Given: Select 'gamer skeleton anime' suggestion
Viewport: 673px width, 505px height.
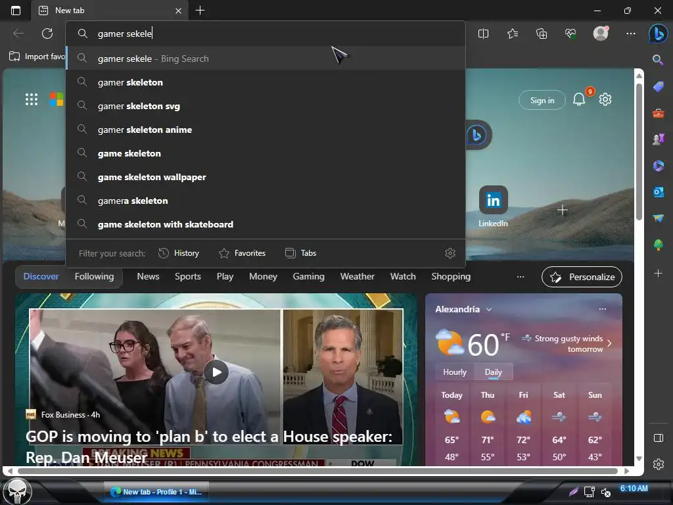Looking at the screenshot, I should [266, 130].
